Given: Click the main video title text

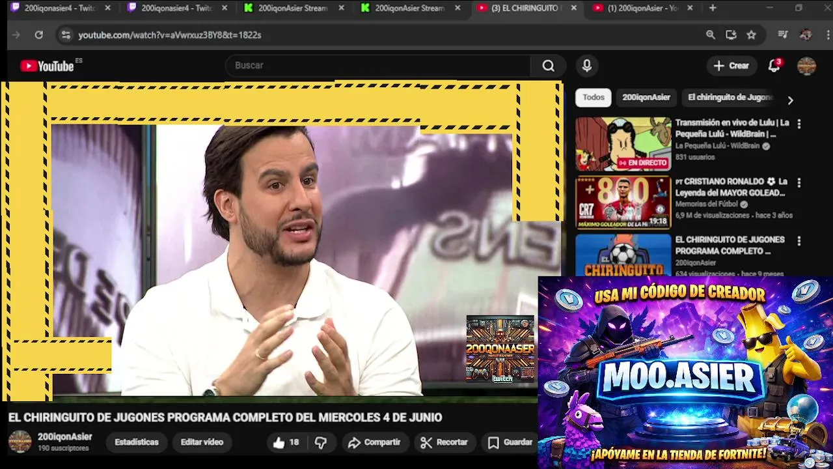Looking at the screenshot, I should [225, 418].
